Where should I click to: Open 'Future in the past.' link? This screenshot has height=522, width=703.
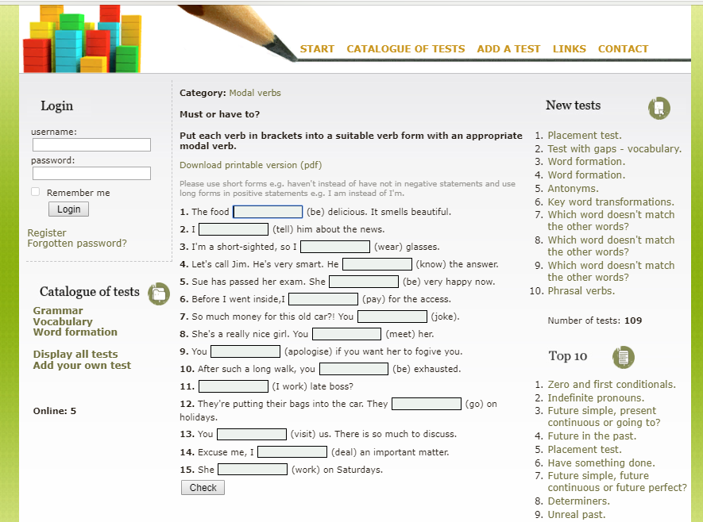(x=592, y=436)
